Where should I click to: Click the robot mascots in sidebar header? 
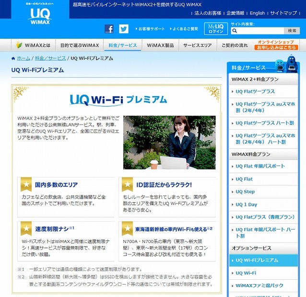287,64
